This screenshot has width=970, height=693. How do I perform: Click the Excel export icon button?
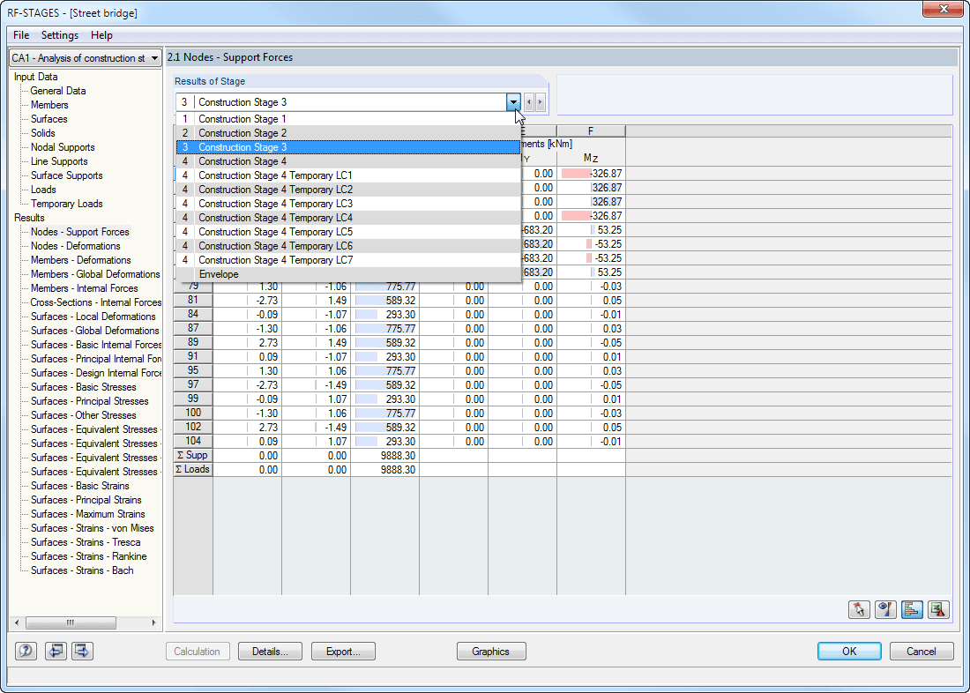(x=939, y=609)
